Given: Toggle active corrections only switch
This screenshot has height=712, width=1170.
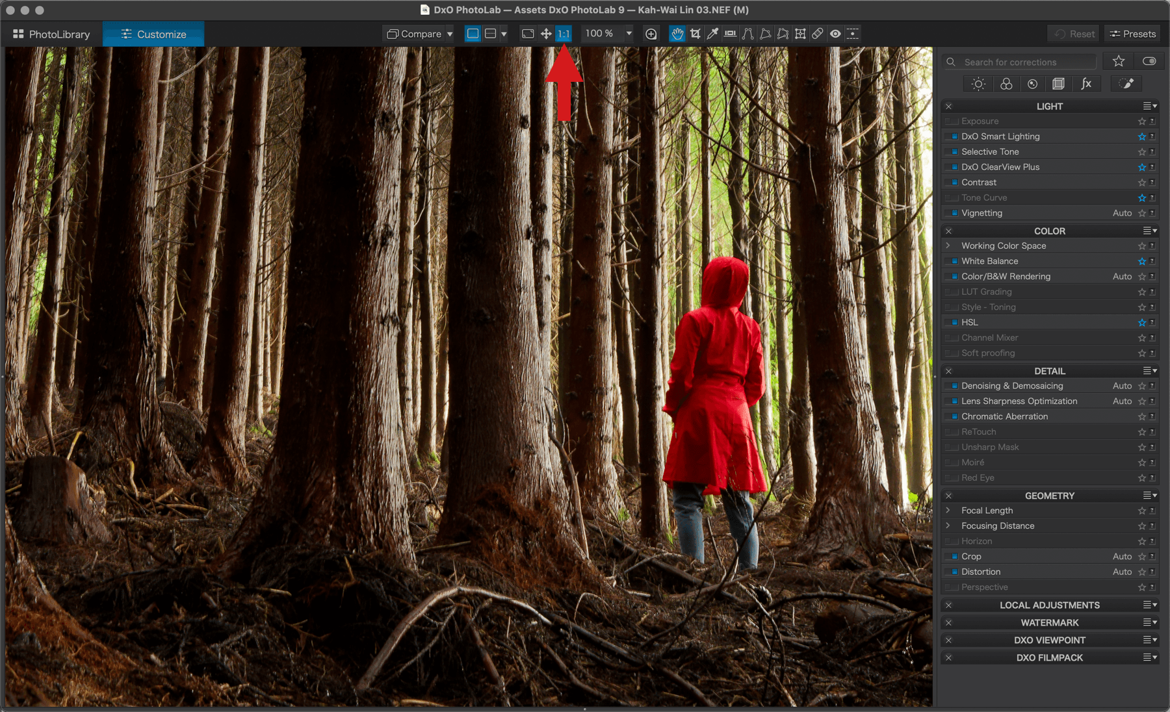Looking at the screenshot, I should coord(1149,62).
